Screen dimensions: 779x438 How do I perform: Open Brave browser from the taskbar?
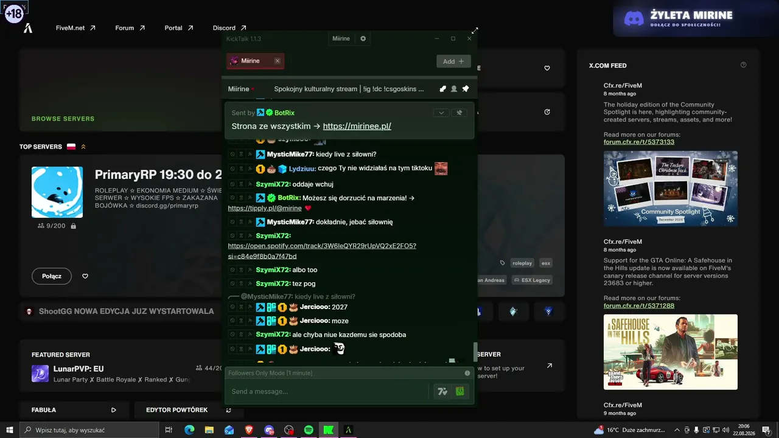coord(249,430)
